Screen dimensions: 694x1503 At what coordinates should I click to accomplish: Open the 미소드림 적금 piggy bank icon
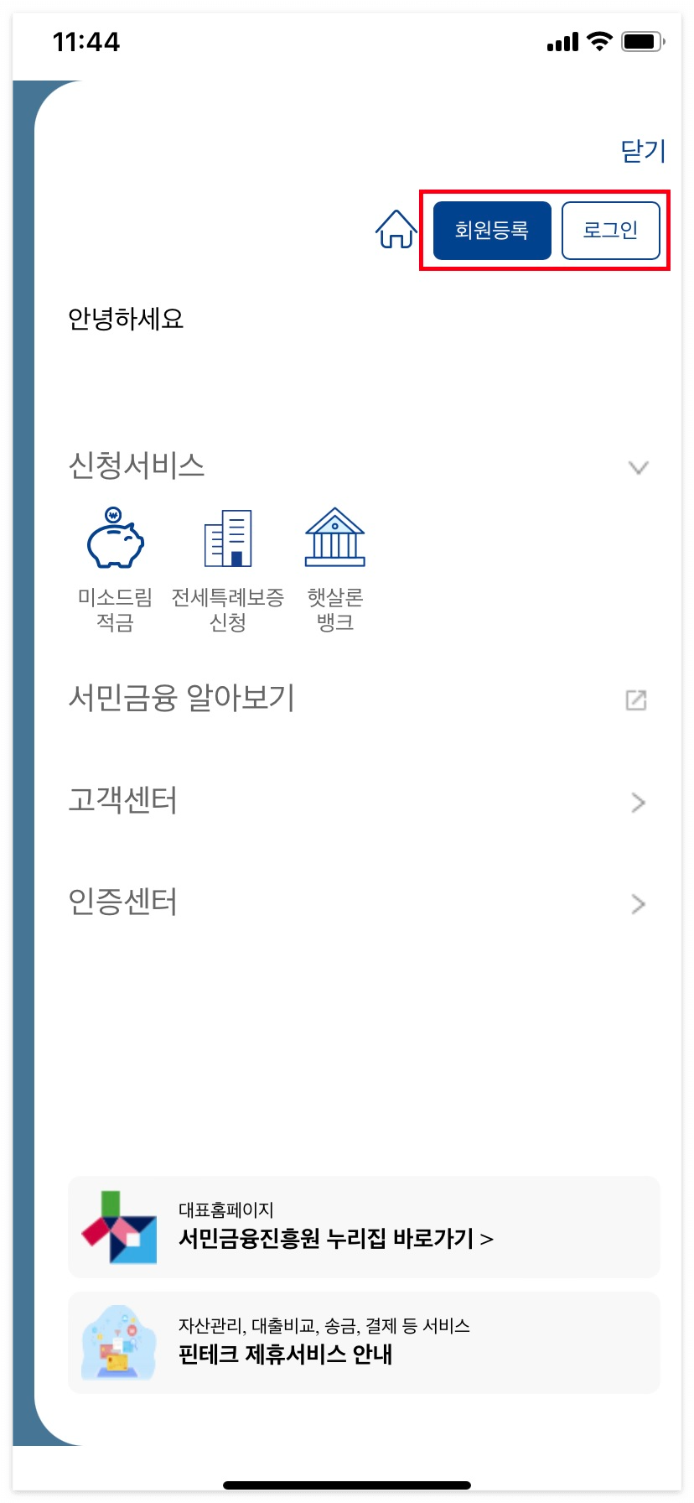tap(116, 538)
